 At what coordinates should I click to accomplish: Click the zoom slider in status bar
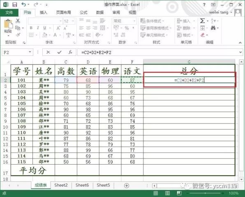click(205, 193)
